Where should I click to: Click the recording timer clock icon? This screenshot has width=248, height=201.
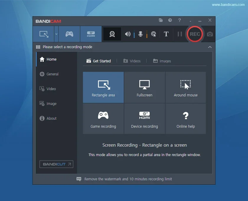pos(170,20)
